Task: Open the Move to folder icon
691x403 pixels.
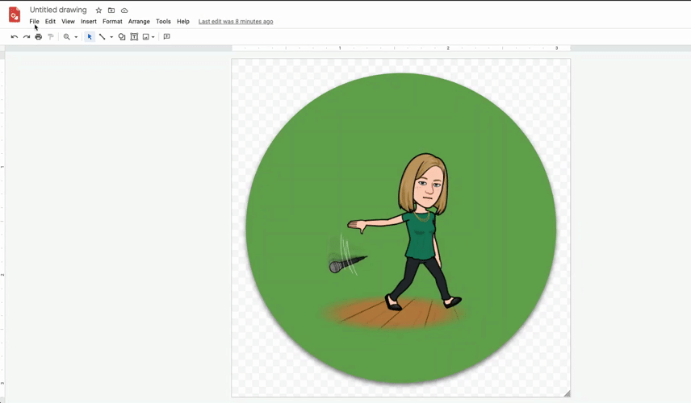Action: [x=111, y=10]
